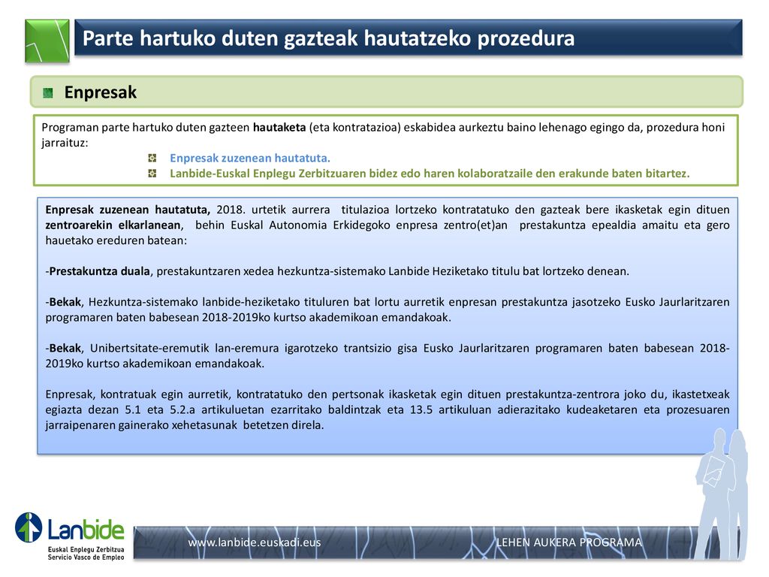Click the slide title 'Parte hartuko duten gazteak hautatzeko prozedura'
Viewport: 769px width, 577px height.
tap(328, 38)
